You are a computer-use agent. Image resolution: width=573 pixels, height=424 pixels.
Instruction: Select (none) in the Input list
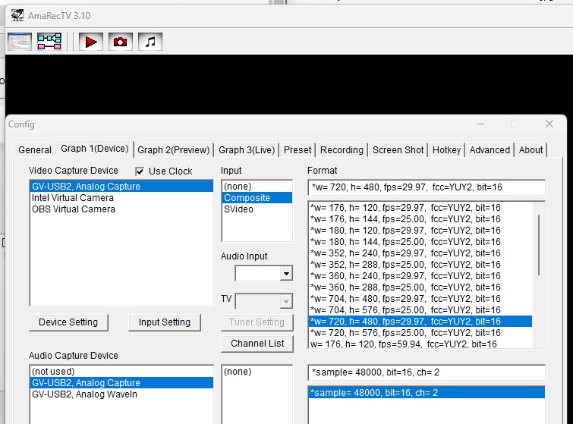pyautogui.click(x=257, y=187)
